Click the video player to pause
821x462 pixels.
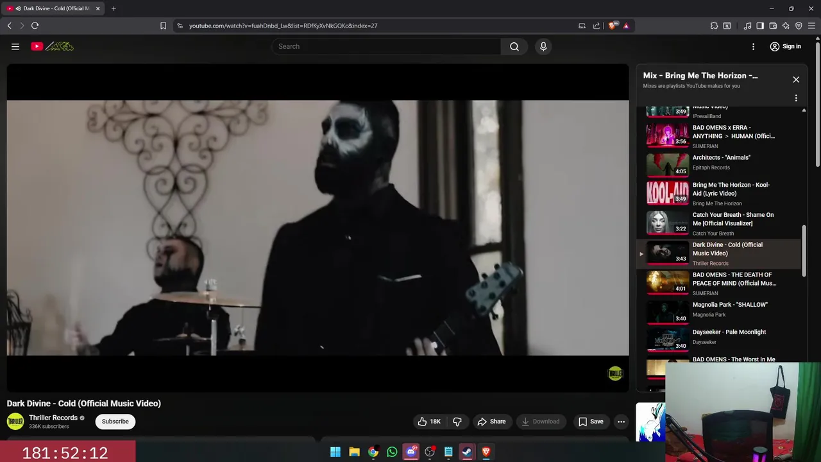pyautogui.click(x=317, y=227)
